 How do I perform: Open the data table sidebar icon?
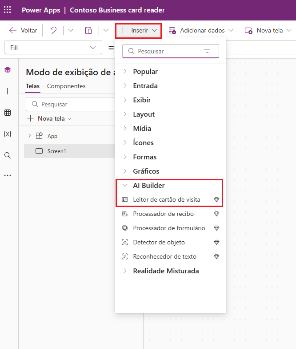[8, 113]
